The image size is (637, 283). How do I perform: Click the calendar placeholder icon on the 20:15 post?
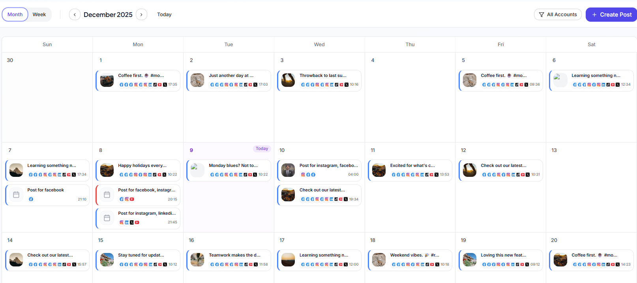click(x=107, y=195)
